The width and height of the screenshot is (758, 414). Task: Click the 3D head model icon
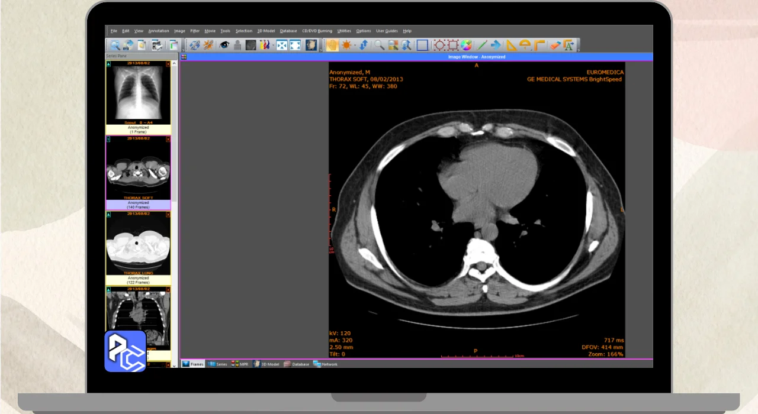[311, 45]
